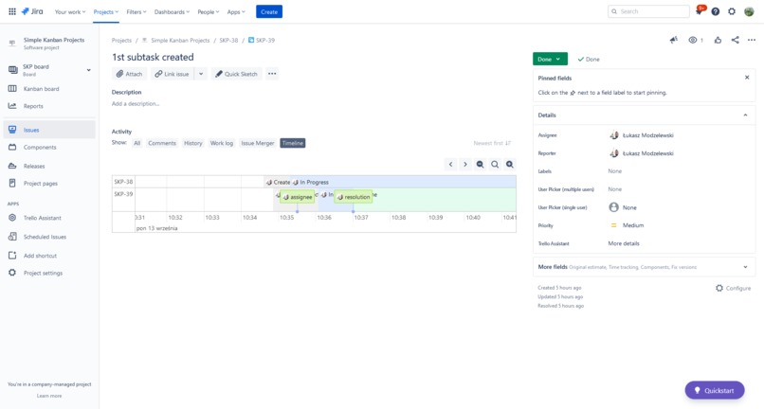Open Reports in sidebar
The height and width of the screenshot is (409, 764).
click(x=48, y=106)
